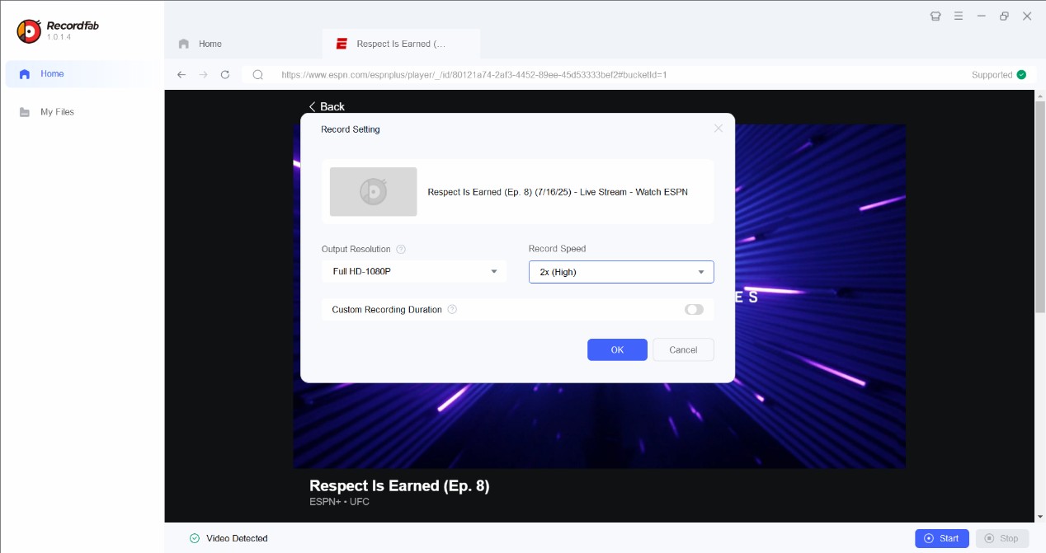Viewport: 1046px width, 553px height.
Task: Click the Custom Recording Duration help icon
Action: tap(452, 310)
